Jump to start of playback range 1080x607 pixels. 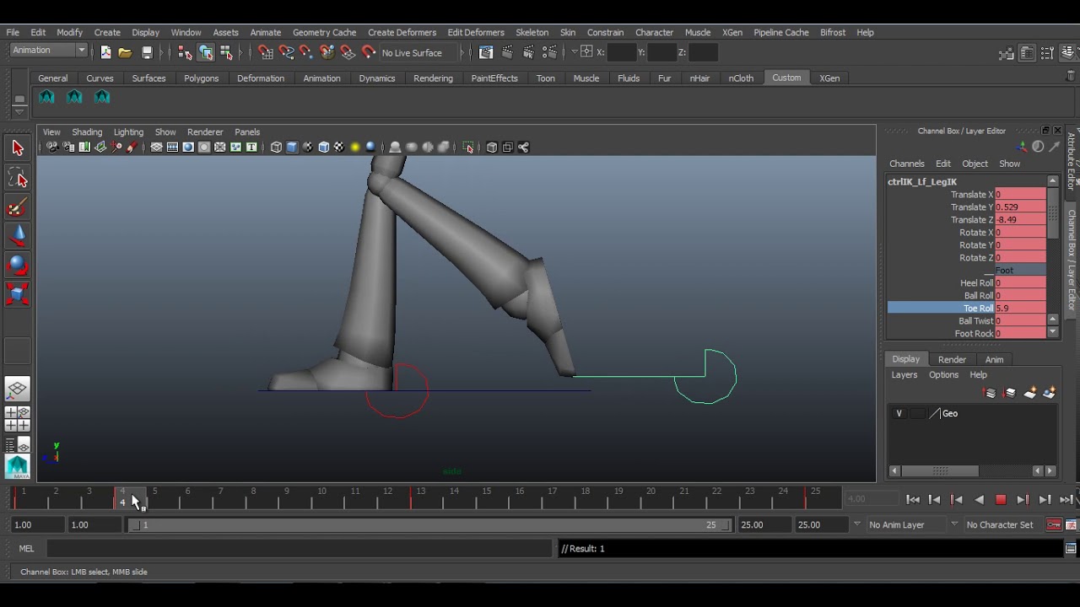point(913,500)
